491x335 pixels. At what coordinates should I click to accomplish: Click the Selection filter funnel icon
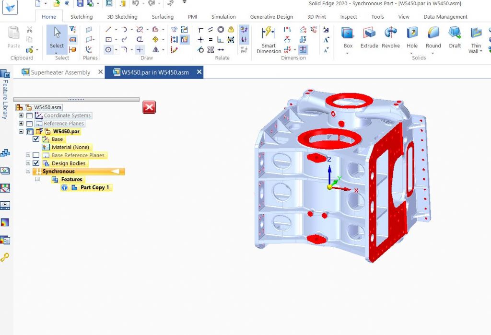tap(72, 29)
